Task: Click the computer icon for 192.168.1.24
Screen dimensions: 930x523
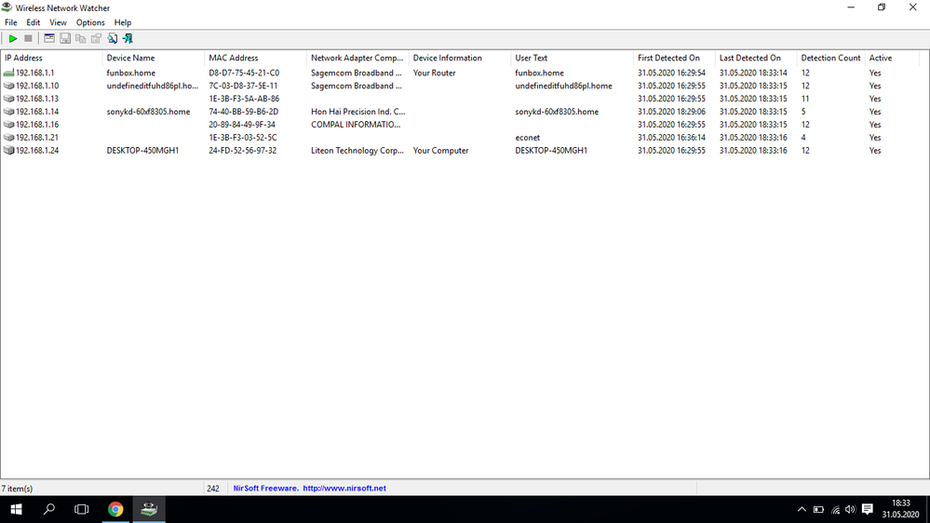Action: (x=8, y=151)
